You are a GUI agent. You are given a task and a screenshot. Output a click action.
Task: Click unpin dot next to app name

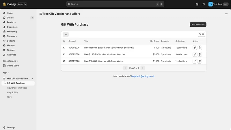pos(32,79)
